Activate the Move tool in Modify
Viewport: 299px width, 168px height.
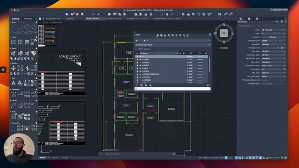(x=14, y=68)
